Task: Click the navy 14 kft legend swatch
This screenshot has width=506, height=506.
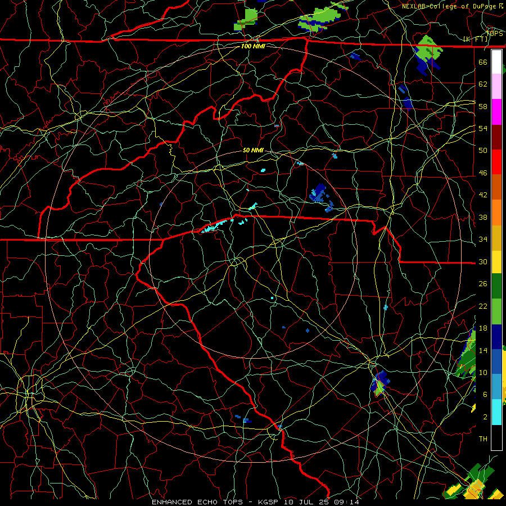Action: (x=496, y=337)
